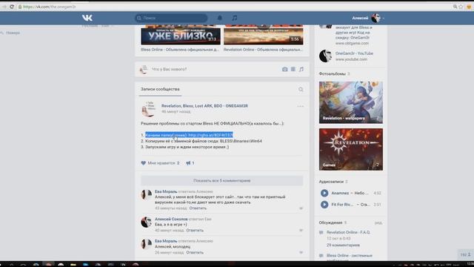Play first audio track in sidebar
The height and width of the screenshot is (267, 474).
(324, 193)
